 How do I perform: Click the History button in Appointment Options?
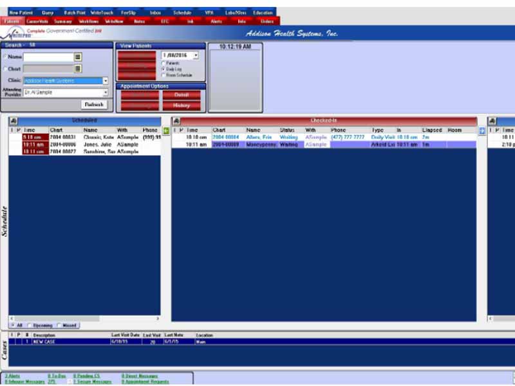click(x=181, y=106)
